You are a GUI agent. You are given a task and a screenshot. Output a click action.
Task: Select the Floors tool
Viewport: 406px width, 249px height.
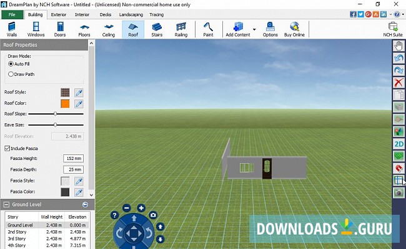pyautogui.click(x=84, y=29)
